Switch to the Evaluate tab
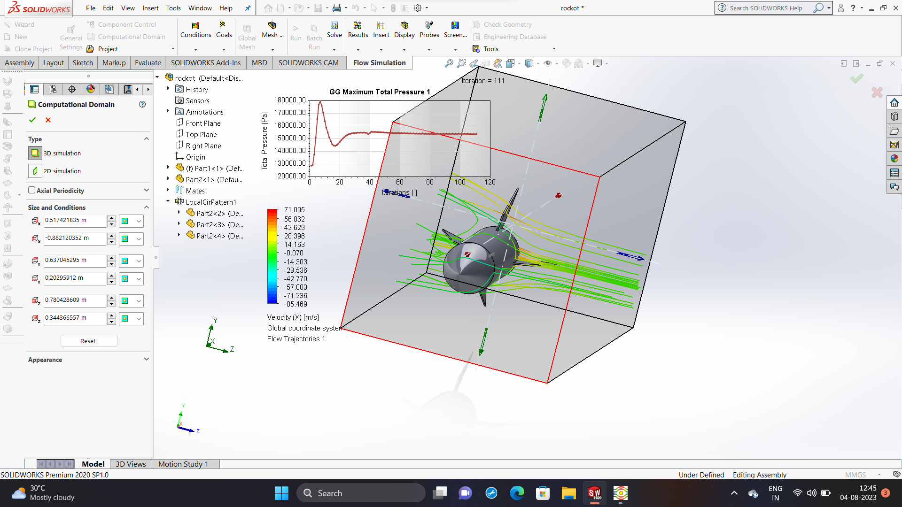The width and height of the screenshot is (902, 507). [x=148, y=63]
